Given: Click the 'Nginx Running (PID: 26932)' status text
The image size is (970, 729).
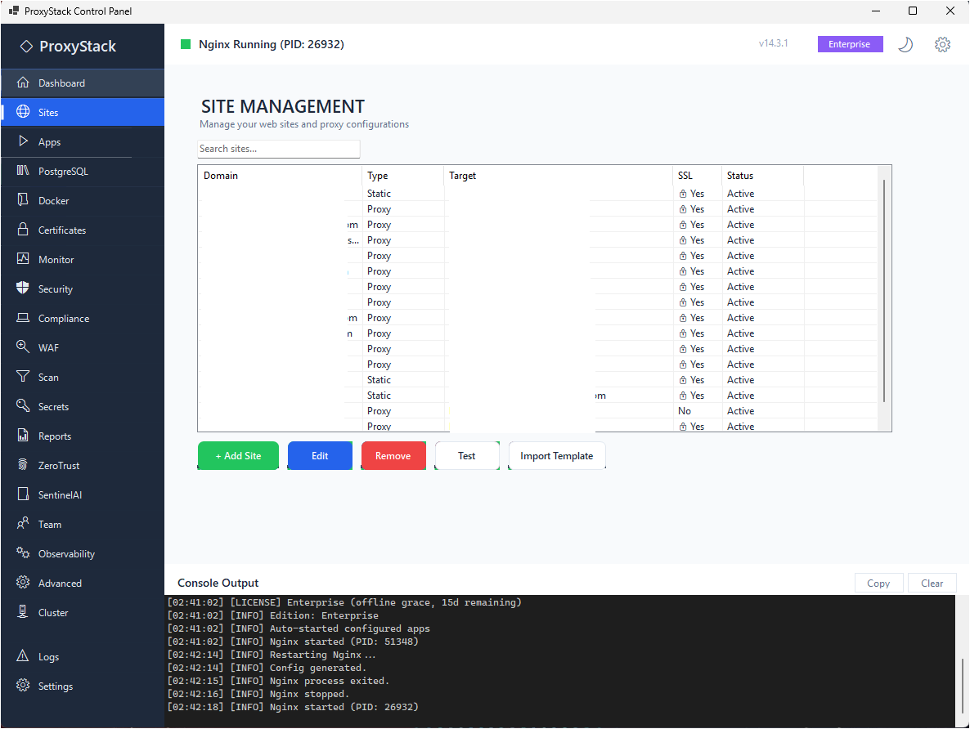Looking at the screenshot, I should tap(272, 44).
